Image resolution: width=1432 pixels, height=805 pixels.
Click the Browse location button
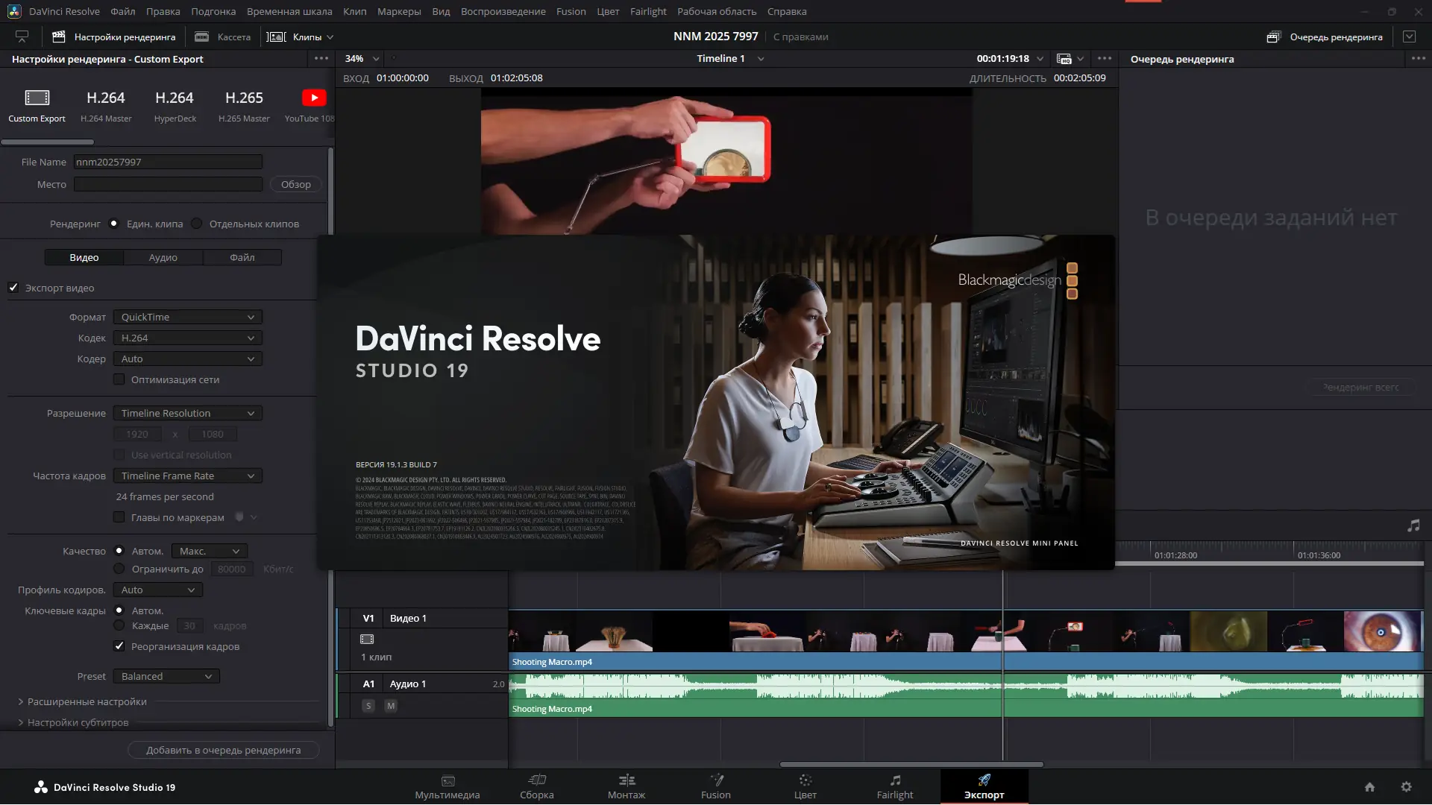pyautogui.click(x=295, y=184)
